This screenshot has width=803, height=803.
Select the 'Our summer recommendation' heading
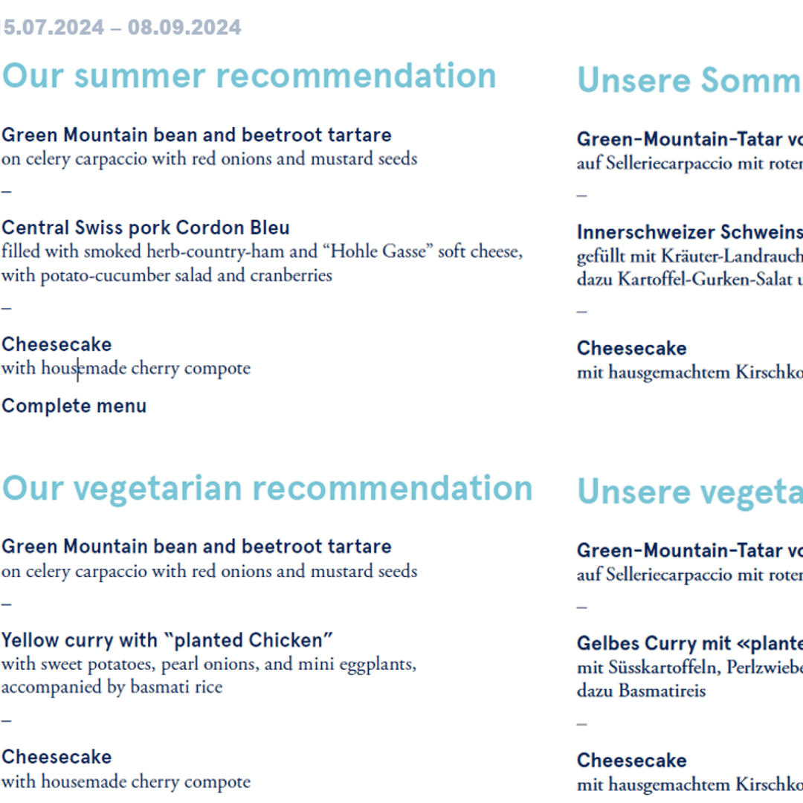click(x=249, y=76)
